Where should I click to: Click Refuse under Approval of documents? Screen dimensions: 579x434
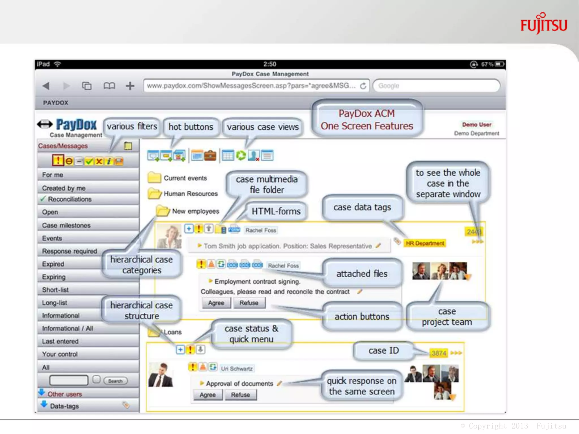coord(240,395)
